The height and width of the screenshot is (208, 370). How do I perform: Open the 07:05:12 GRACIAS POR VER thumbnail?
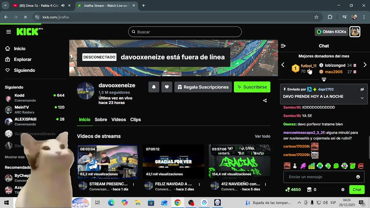coord(173,161)
